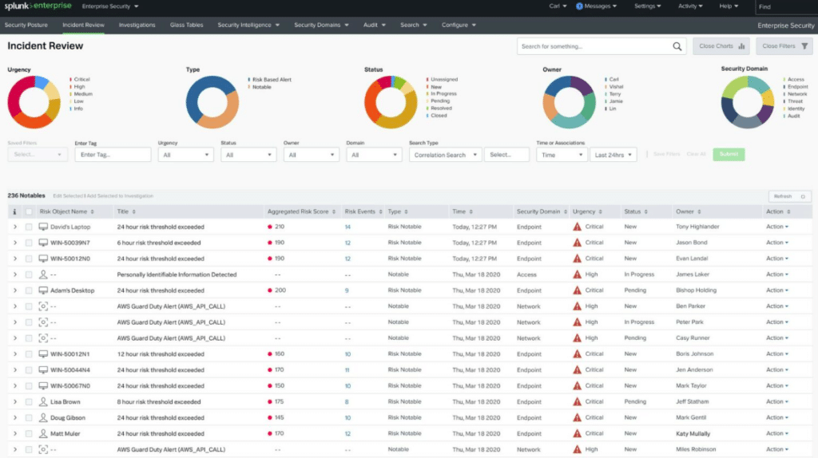Screen dimensions: 818x458
Task: Click the computer icon for David's Laptop
Action: pos(43,227)
